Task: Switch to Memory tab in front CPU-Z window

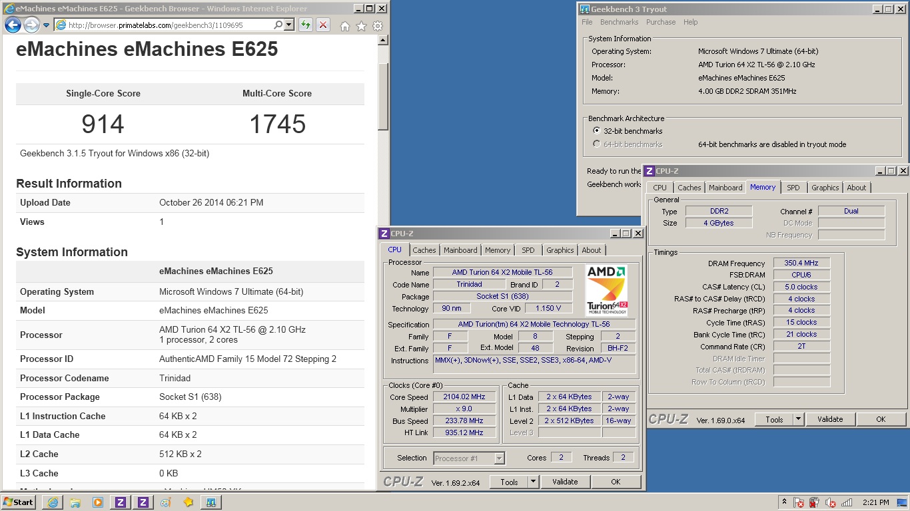Action: [498, 250]
